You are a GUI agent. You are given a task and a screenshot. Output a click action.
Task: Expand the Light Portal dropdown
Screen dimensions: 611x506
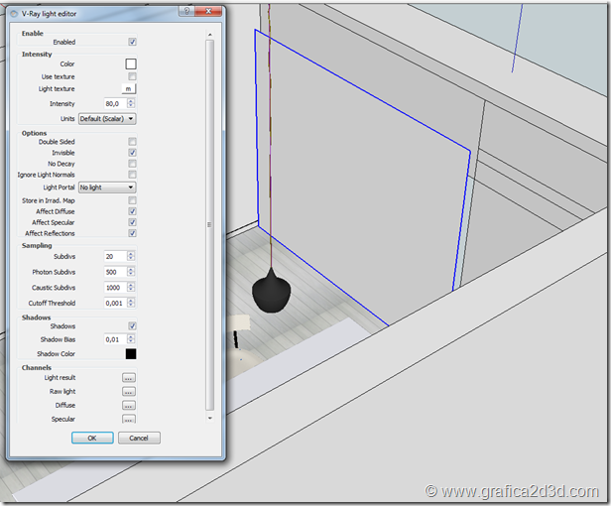click(107, 187)
